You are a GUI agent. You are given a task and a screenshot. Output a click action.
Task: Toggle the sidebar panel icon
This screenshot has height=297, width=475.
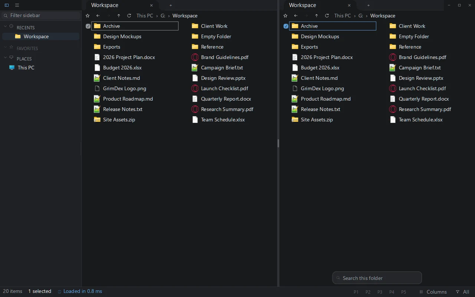coord(7,5)
